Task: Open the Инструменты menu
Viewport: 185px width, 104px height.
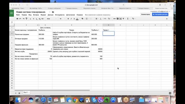Action: tap(60, 15)
